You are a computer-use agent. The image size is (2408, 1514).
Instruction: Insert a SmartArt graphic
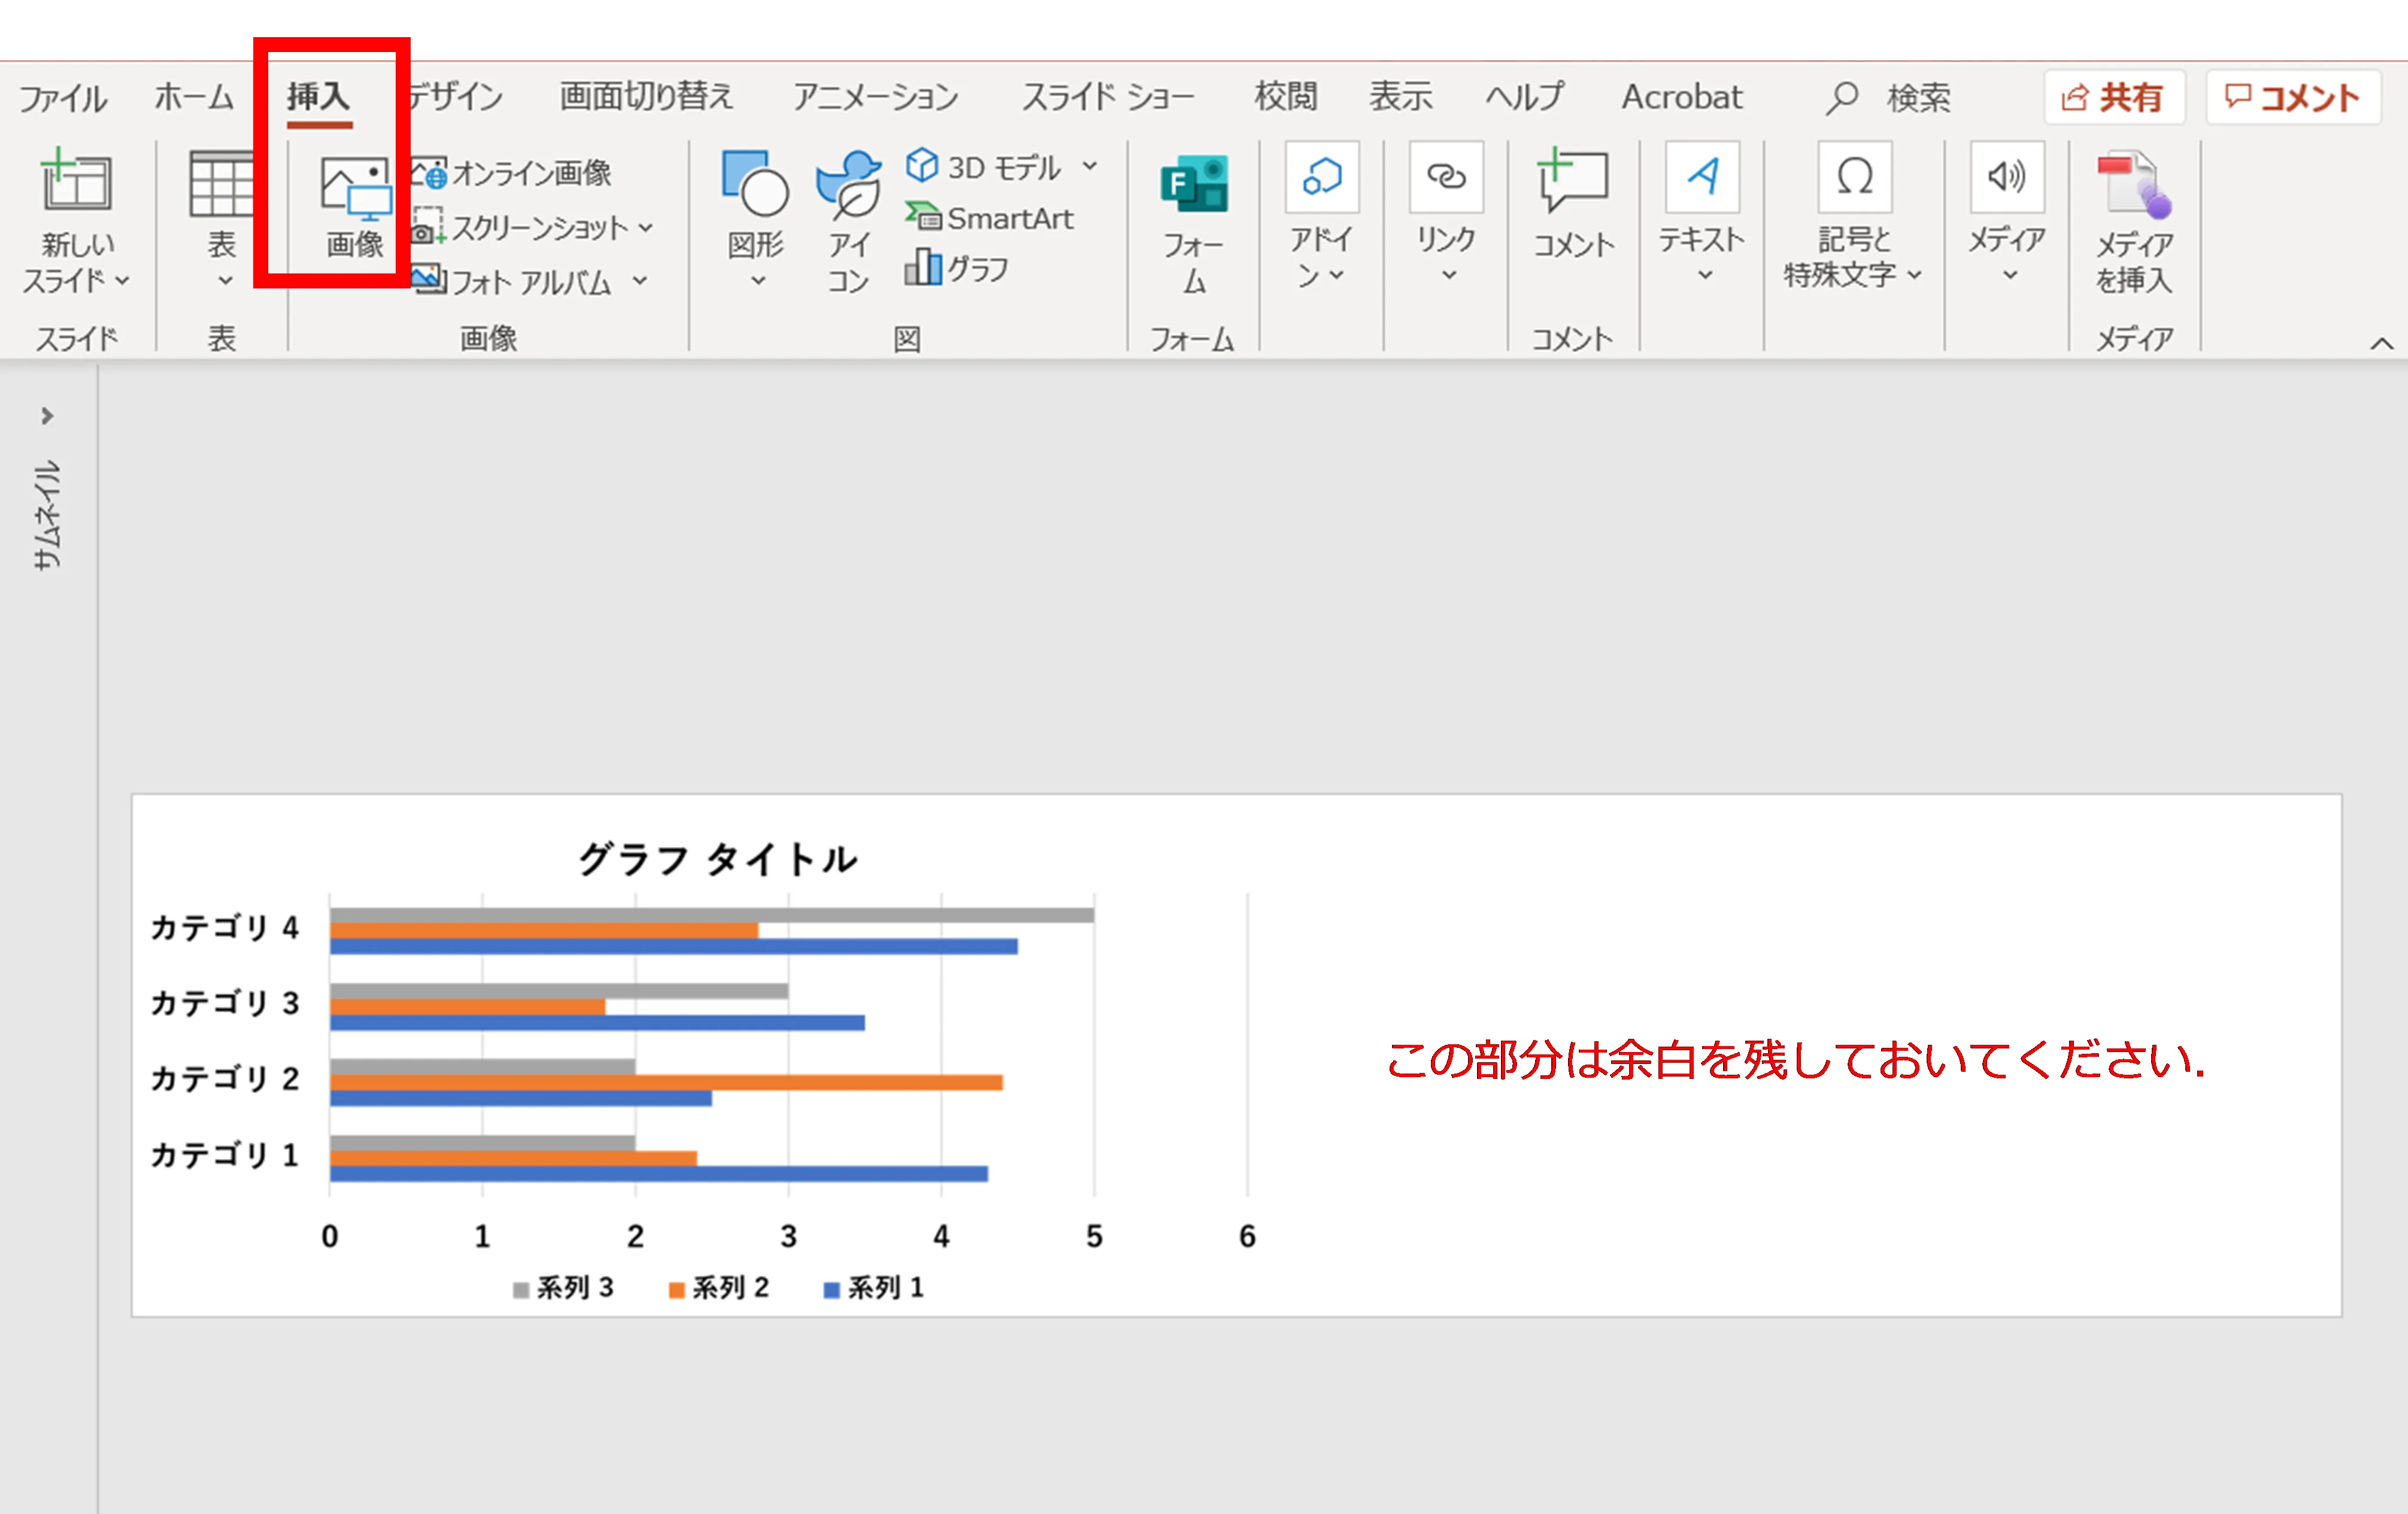coord(990,218)
